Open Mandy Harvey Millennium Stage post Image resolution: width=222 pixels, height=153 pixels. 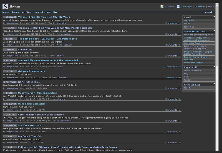point(37,93)
